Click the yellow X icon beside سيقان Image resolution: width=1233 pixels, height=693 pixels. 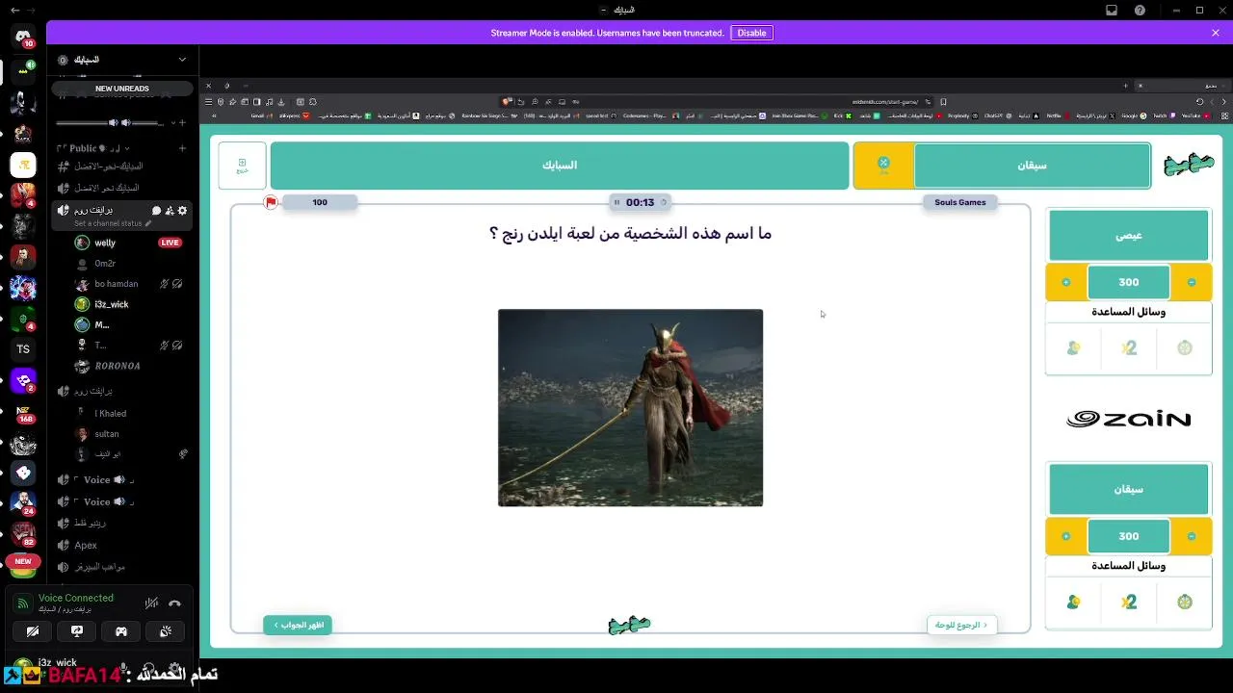click(883, 165)
